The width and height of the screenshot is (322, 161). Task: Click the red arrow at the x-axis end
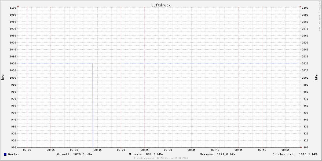click(301, 147)
